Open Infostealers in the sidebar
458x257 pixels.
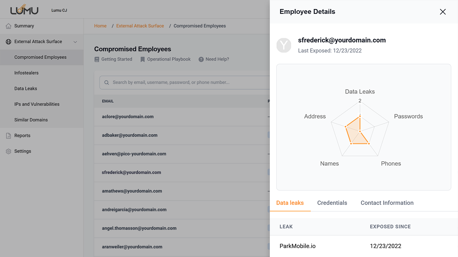tap(26, 73)
